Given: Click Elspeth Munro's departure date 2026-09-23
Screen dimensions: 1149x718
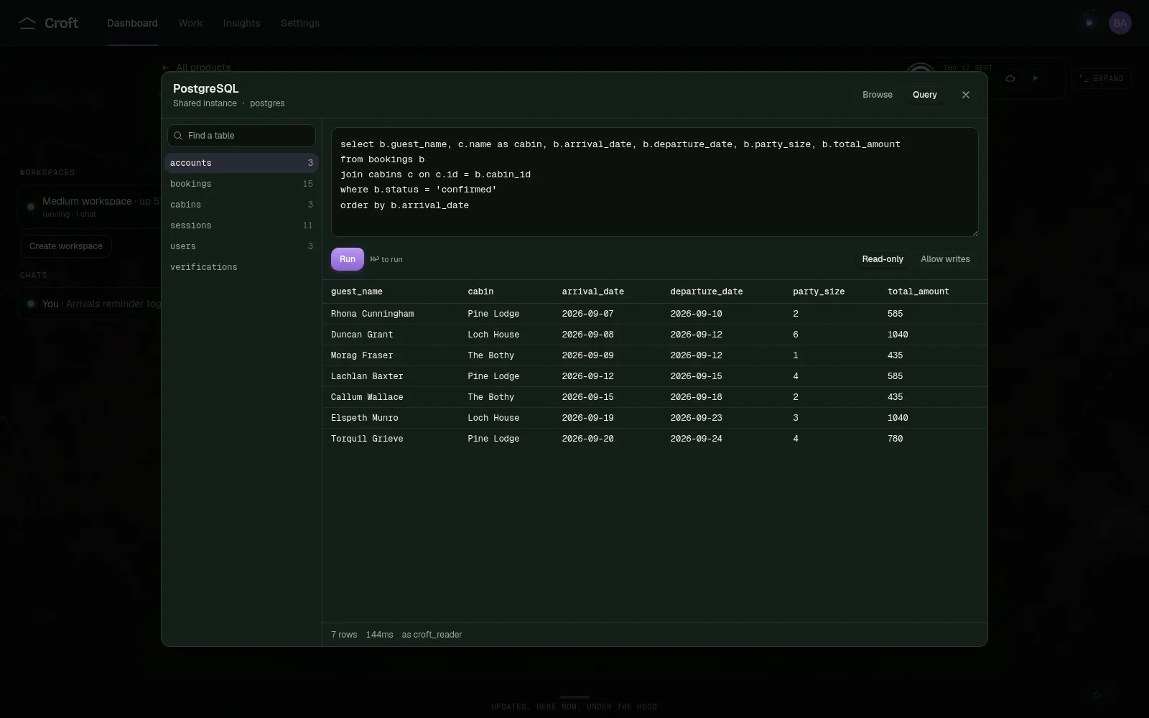Looking at the screenshot, I should click(x=696, y=418).
